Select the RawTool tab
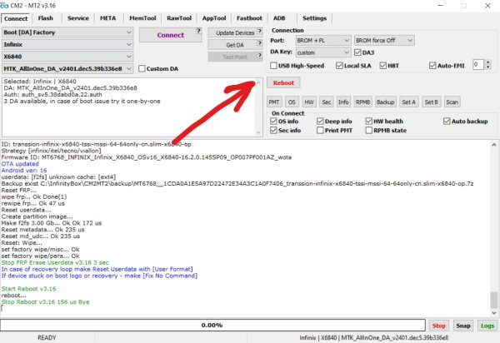Viewport: 500px width, 343px height. [x=179, y=18]
